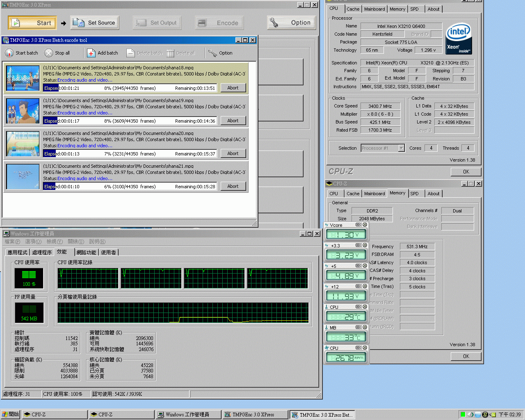Click progress bar of shana21.mpg job
Screen dimensions: 525x420
coord(130,187)
